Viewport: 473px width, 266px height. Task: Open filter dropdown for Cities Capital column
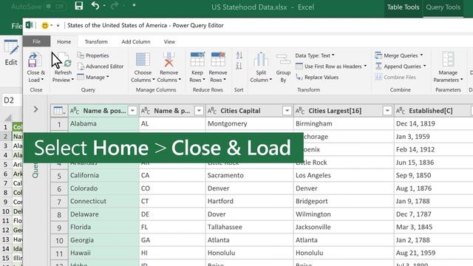[x=287, y=111]
